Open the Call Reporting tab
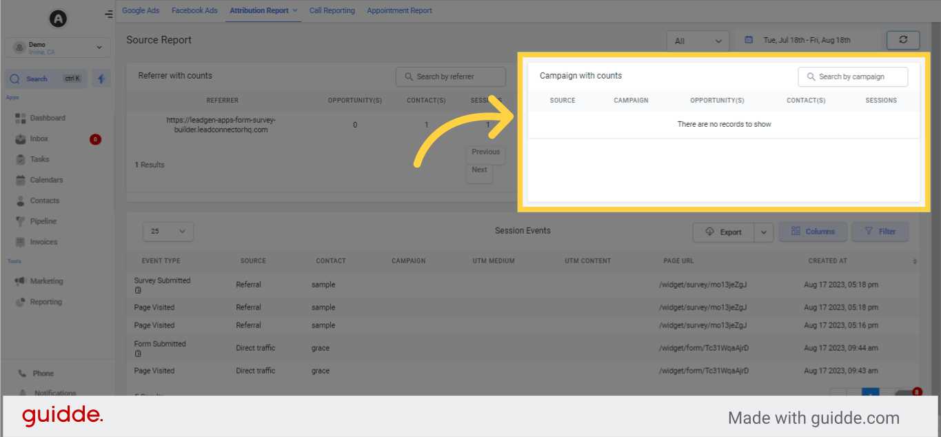The image size is (941, 437). click(x=332, y=10)
